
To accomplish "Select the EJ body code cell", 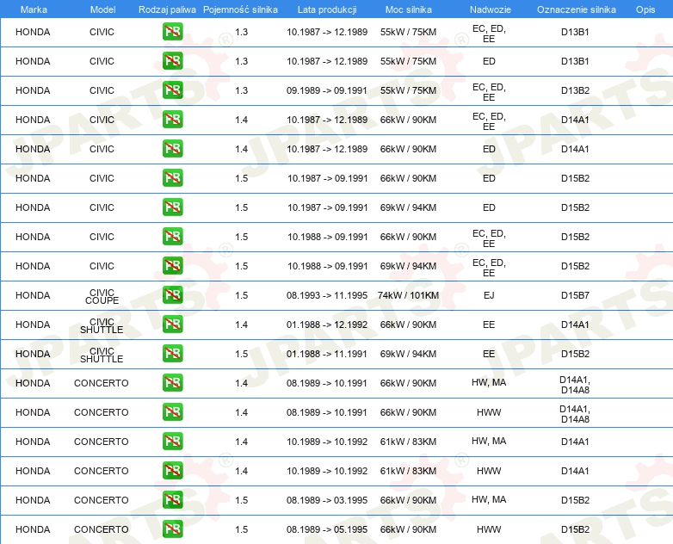I will click(x=489, y=295).
